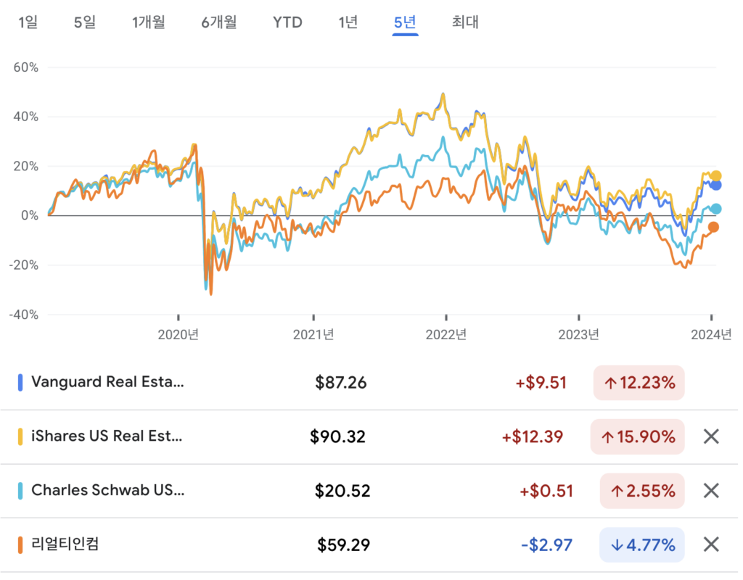This screenshot has height=580, width=743.
Task: Click the $87.26 price
Action: 341,383
